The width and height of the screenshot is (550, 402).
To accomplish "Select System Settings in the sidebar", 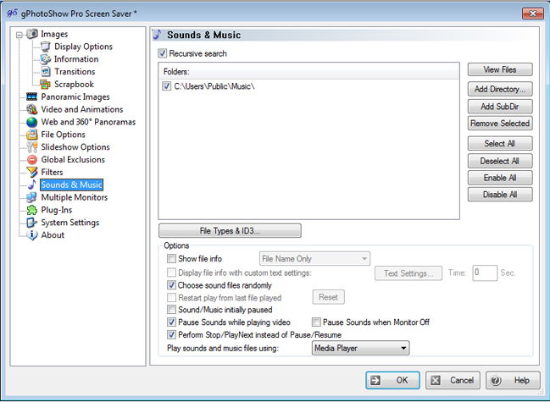I will (x=69, y=223).
